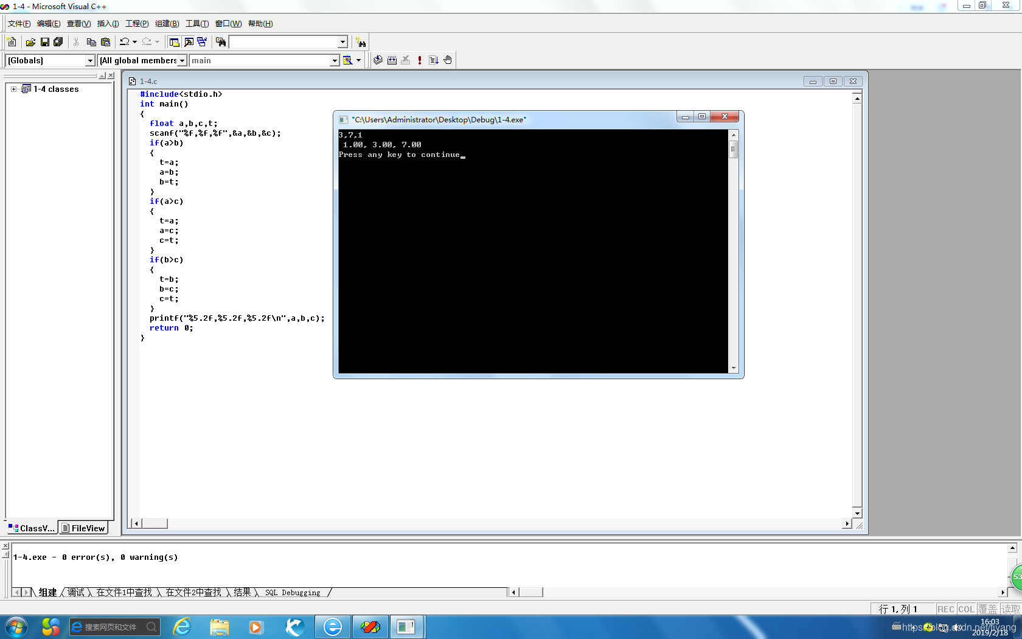The height and width of the screenshot is (639, 1022).
Task: Click the Build icon in build toolbar
Action: 392,60
